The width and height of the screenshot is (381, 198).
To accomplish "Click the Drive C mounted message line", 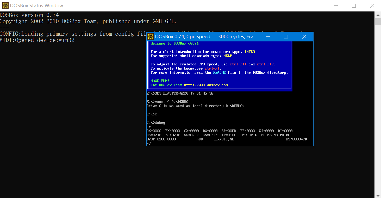I will (x=195, y=106).
